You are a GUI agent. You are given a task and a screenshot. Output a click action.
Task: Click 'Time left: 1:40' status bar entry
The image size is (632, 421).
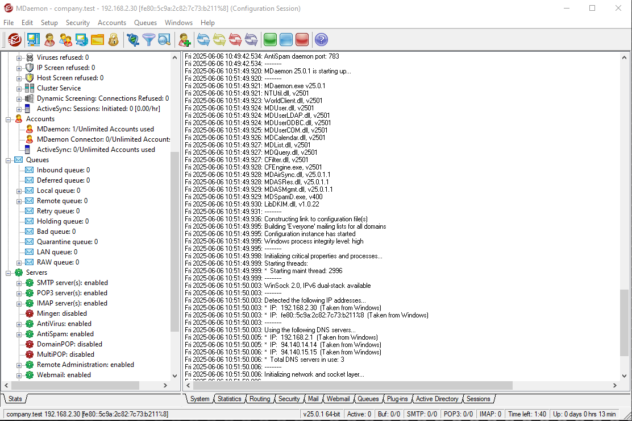coord(527,414)
